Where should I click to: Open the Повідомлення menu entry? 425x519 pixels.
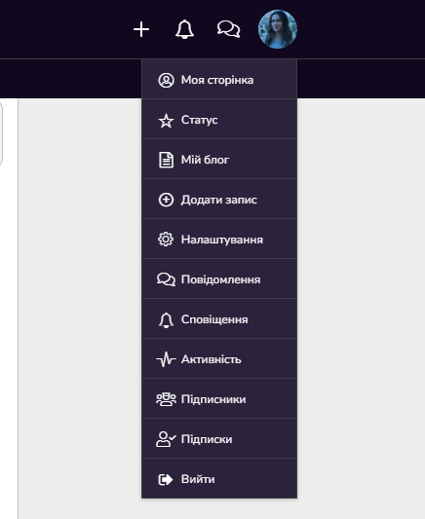219,279
